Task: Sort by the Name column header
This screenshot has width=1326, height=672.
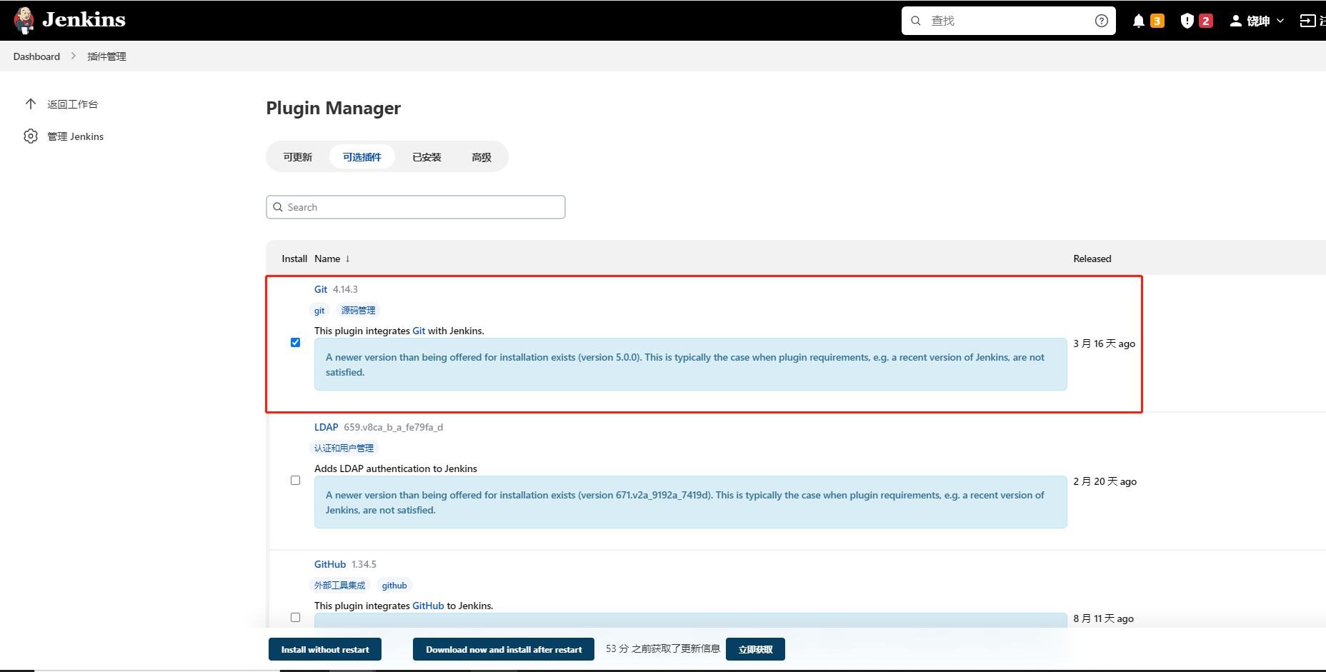Action: pos(331,259)
